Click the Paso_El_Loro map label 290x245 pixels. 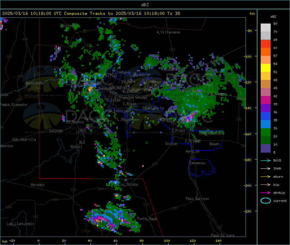pos(223,235)
